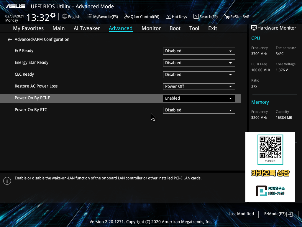Screen dimensions: 302x227
Task: Open Qfan Control fan icon
Action: point(127,17)
